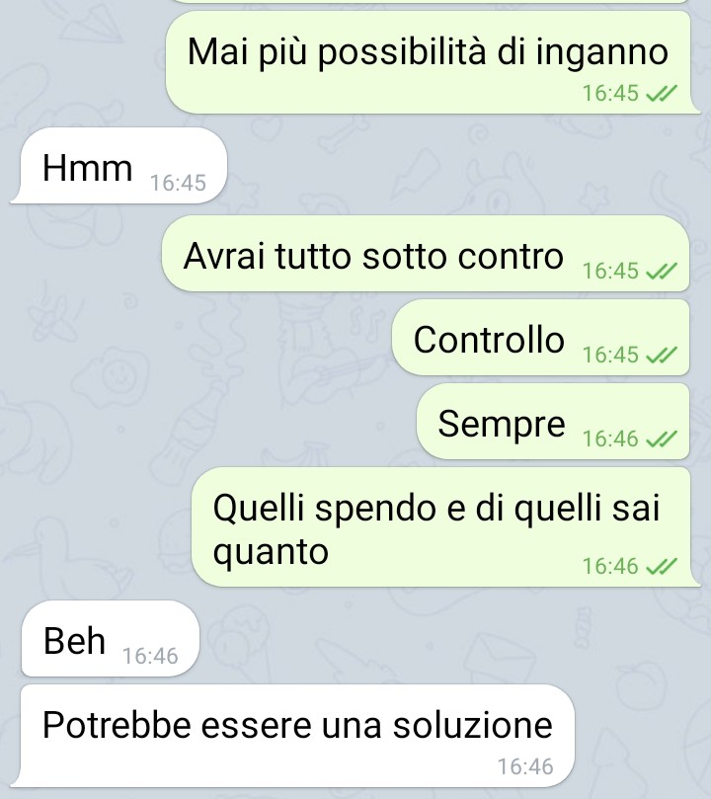The width and height of the screenshot is (711, 799).
Task: Tap the 16:46 time on 'Sempre' bubble
Action: [610, 439]
